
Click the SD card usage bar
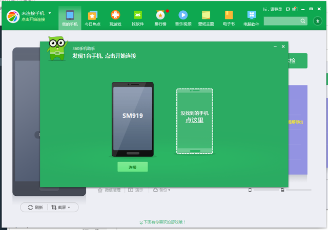(x=299, y=190)
